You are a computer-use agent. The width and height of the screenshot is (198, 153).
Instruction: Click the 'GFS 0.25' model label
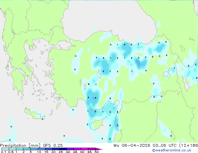53,145
